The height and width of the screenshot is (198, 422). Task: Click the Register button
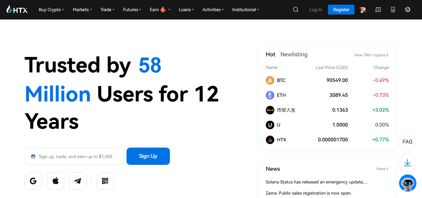point(341,10)
